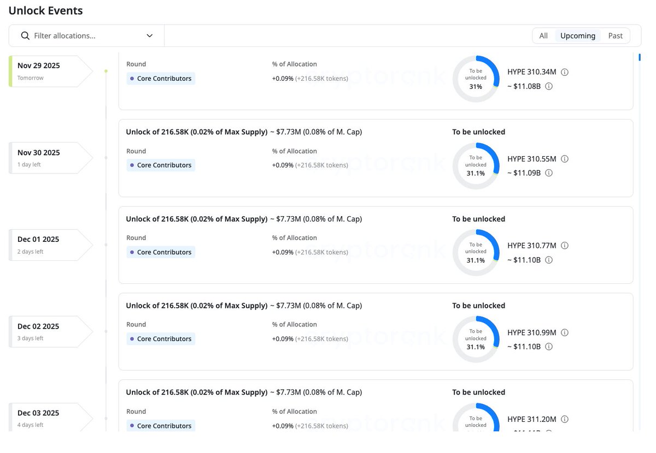Click the ~ $11.08B value

(524, 86)
